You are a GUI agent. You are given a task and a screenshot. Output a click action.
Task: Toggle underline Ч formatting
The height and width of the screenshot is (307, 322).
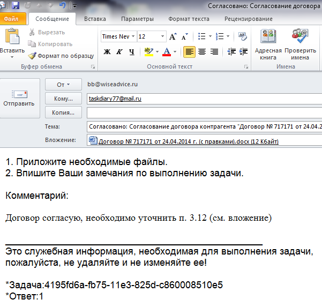131,52
